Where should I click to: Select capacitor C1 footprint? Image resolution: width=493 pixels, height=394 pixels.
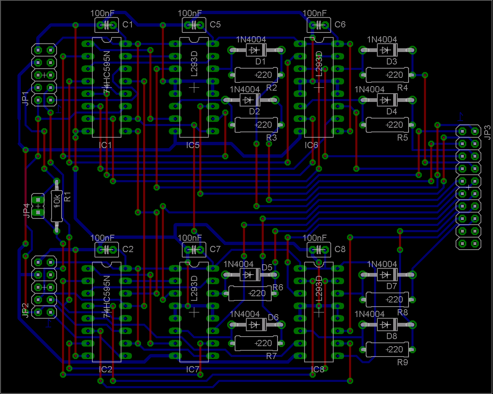107,25
